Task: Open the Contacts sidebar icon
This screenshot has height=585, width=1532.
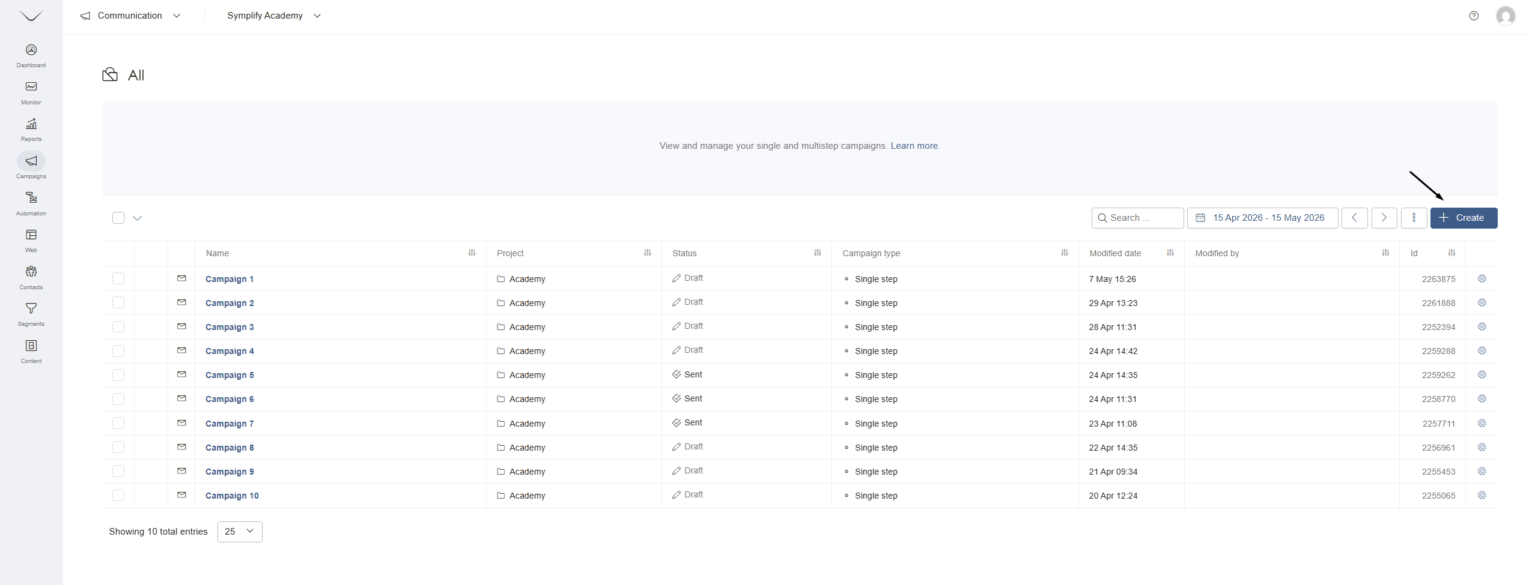Action: 31,271
